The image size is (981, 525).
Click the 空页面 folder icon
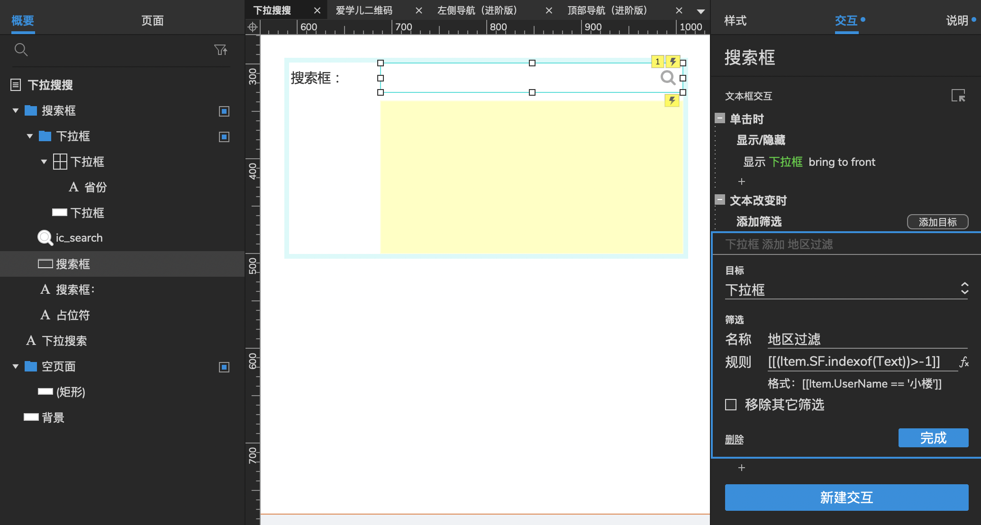[x=31, y=366]
